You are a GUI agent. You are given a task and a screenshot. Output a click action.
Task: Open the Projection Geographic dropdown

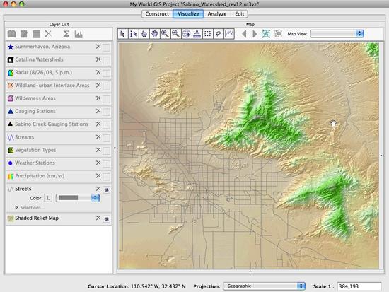click(264, 286)
